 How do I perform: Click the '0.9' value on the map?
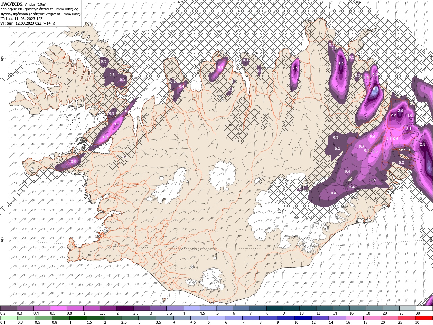(x=366, y=78)
